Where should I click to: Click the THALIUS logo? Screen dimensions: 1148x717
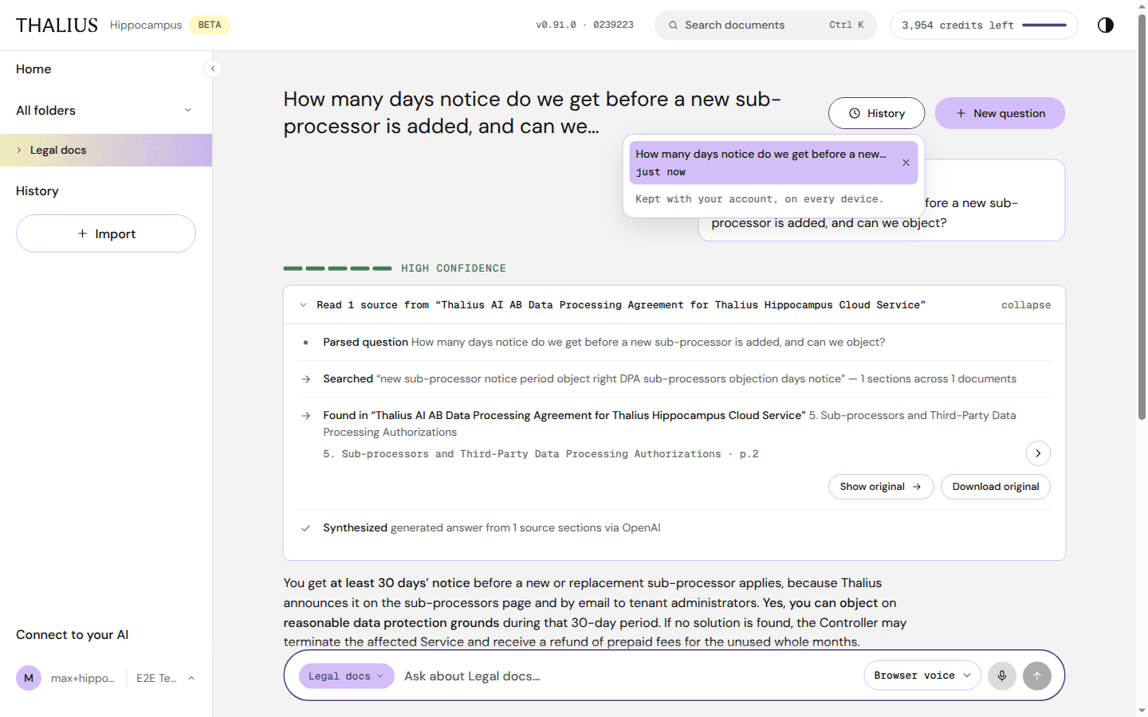57,25
